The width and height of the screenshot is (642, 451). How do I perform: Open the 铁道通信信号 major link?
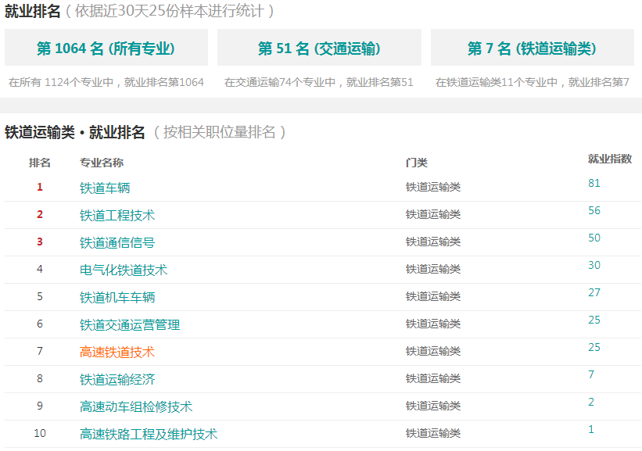tap(117, 242)
